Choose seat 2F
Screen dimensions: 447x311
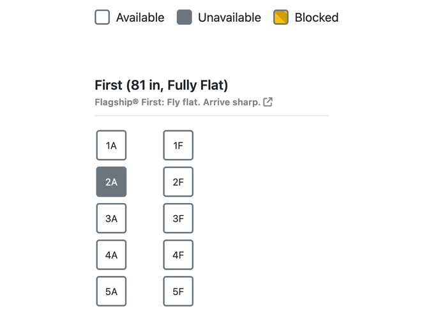pos(178,182)
